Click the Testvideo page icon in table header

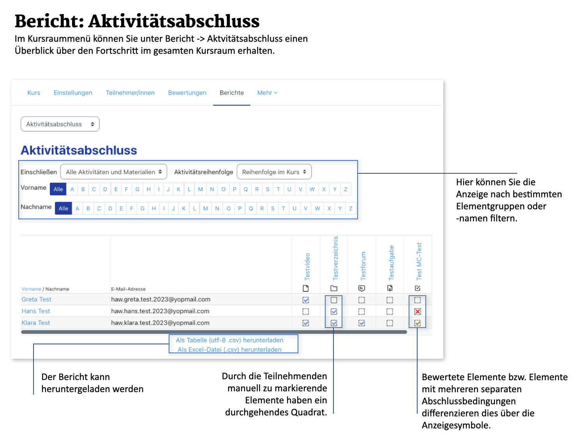pos(306,288)
